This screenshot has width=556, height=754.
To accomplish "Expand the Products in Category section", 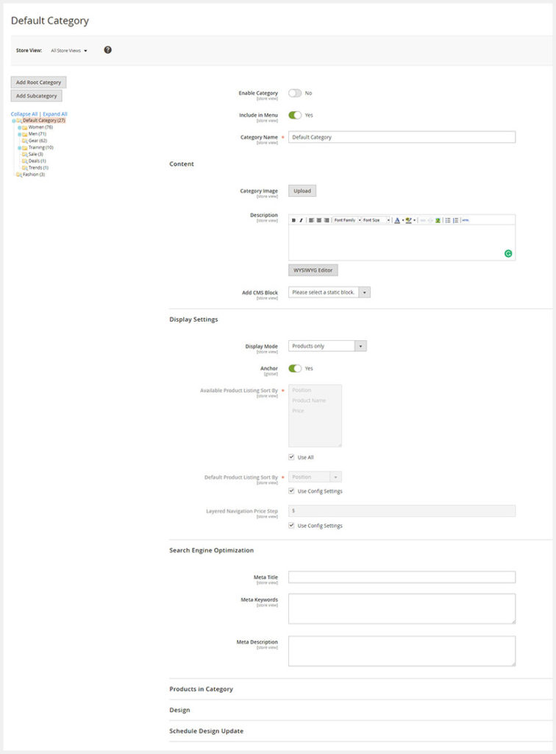I will 201,689.
